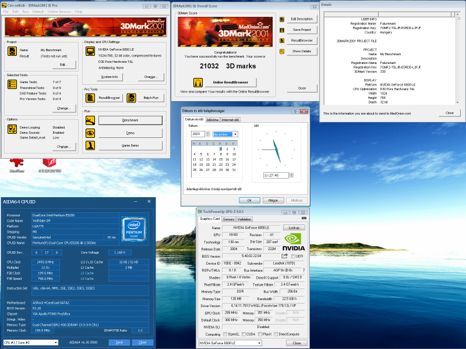Viewport: 466px width, 349px height.
Task: Click the Save button in AIDA64 CPUID
Action: coord(119,343)
